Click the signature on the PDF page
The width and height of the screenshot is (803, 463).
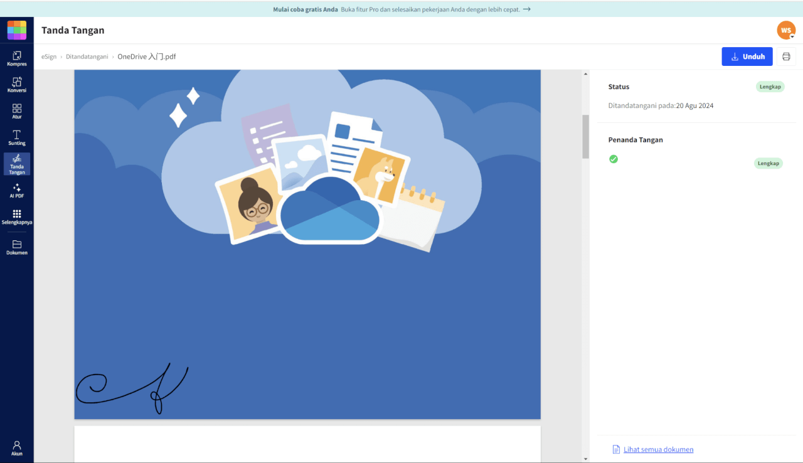coord(132,387)
